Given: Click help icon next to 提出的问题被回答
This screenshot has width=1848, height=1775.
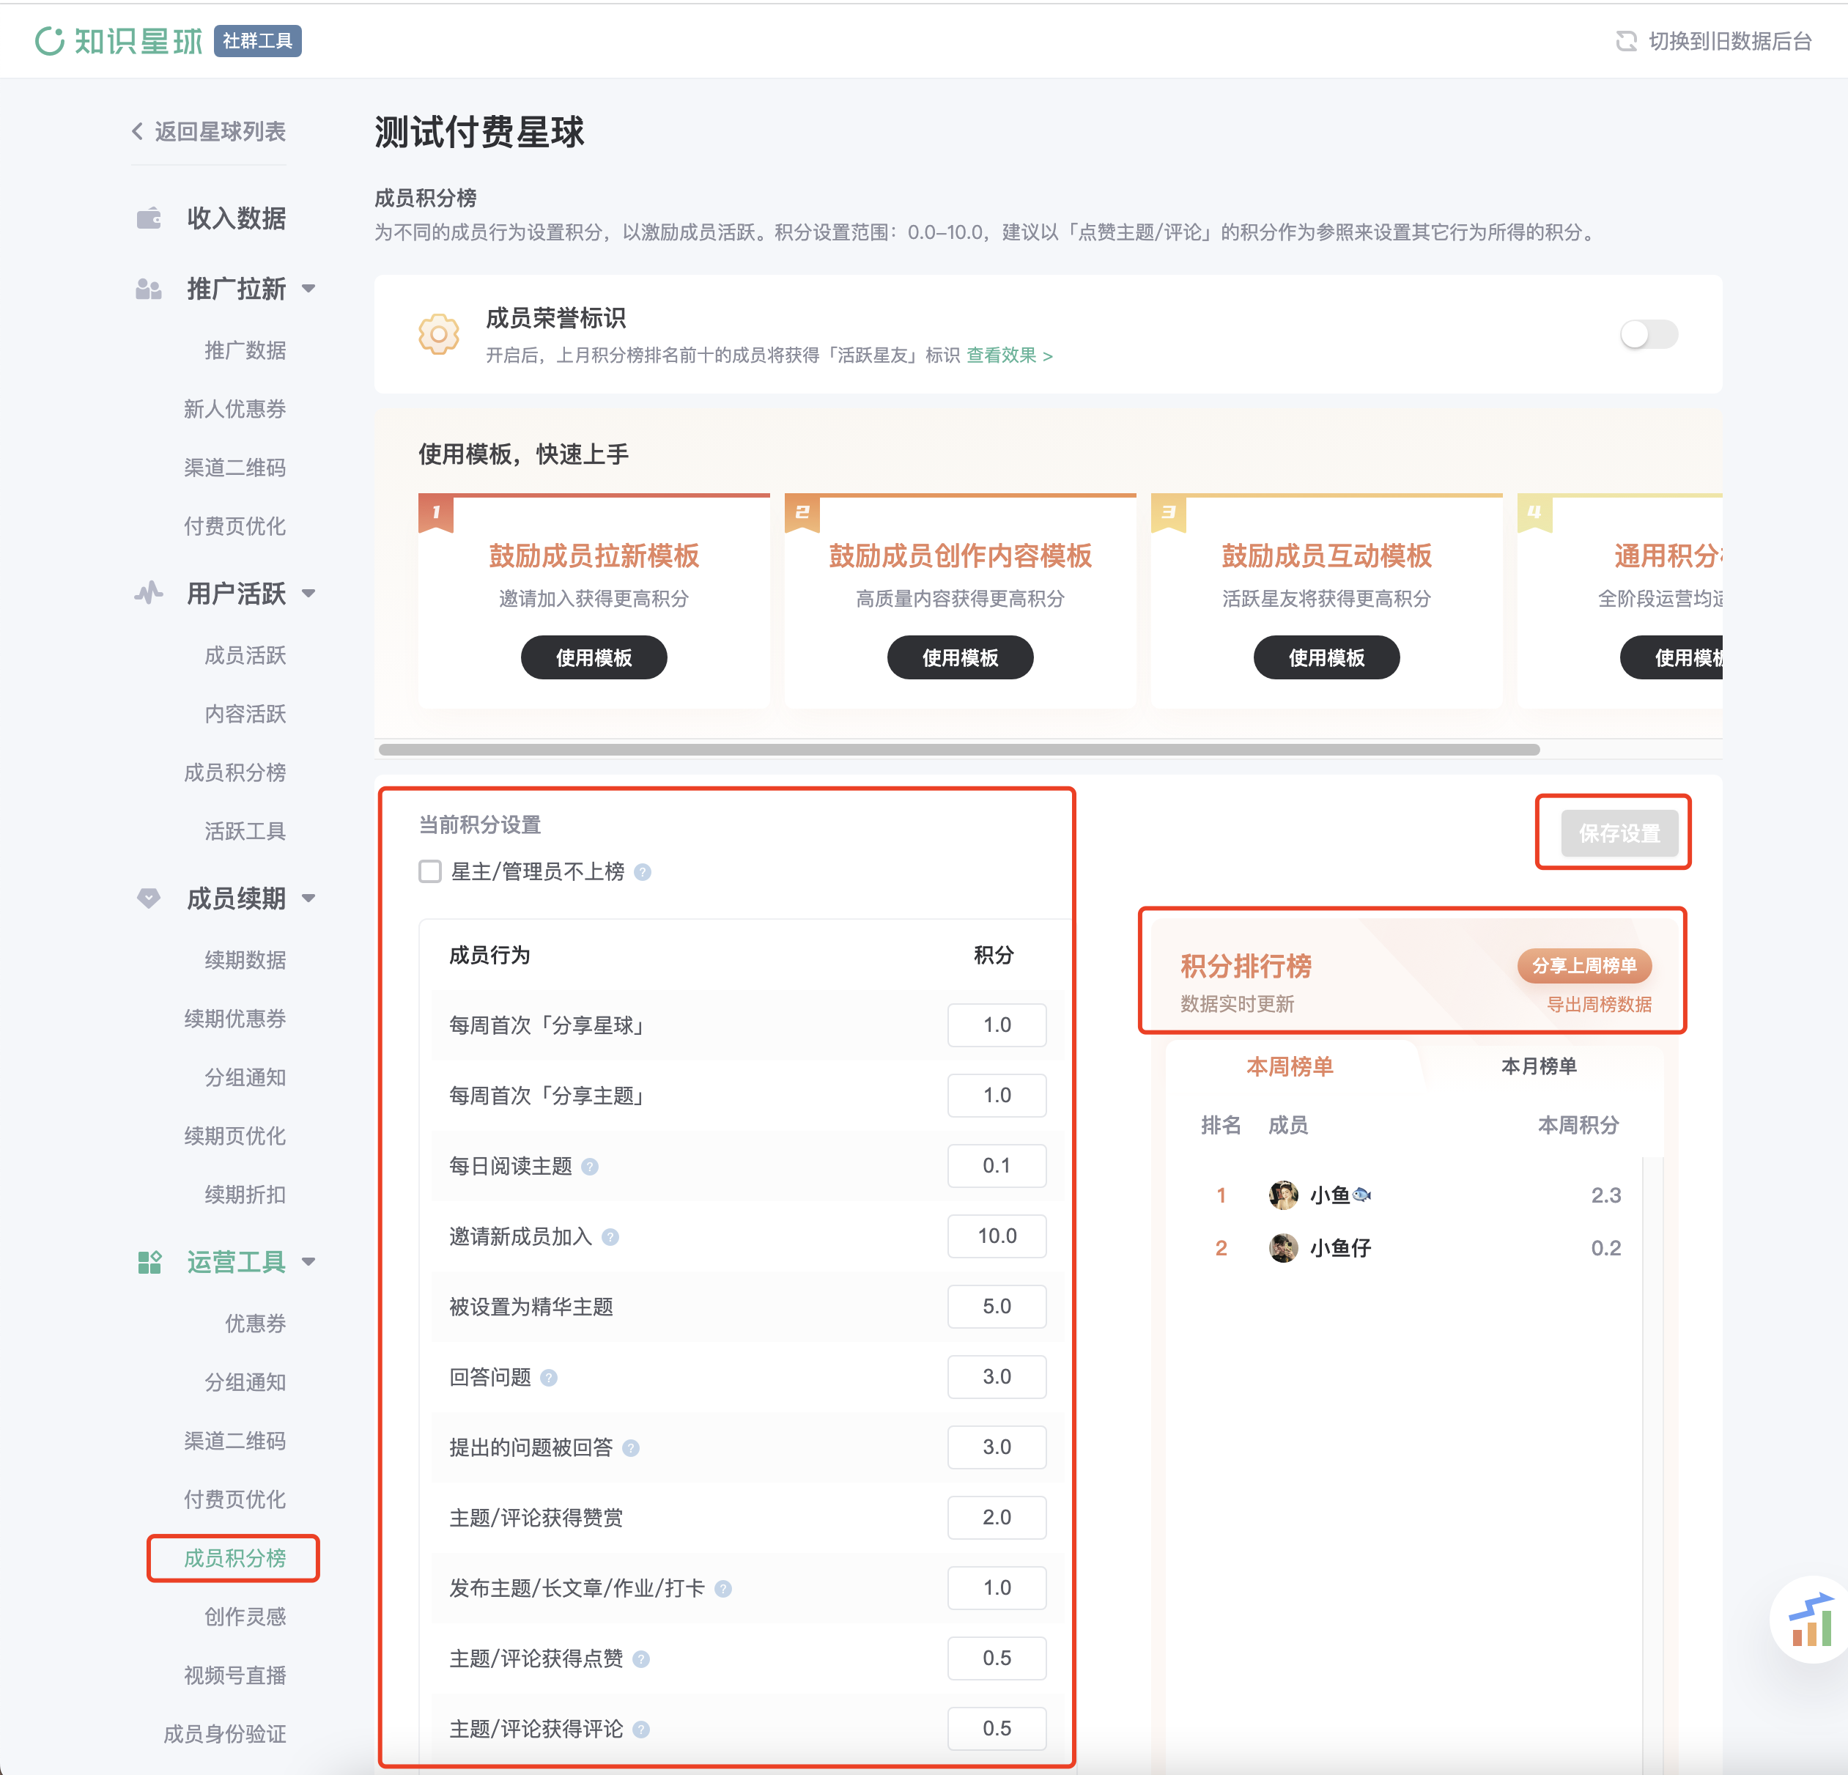Looking at the screenshot, I should tap(631, 1447).
